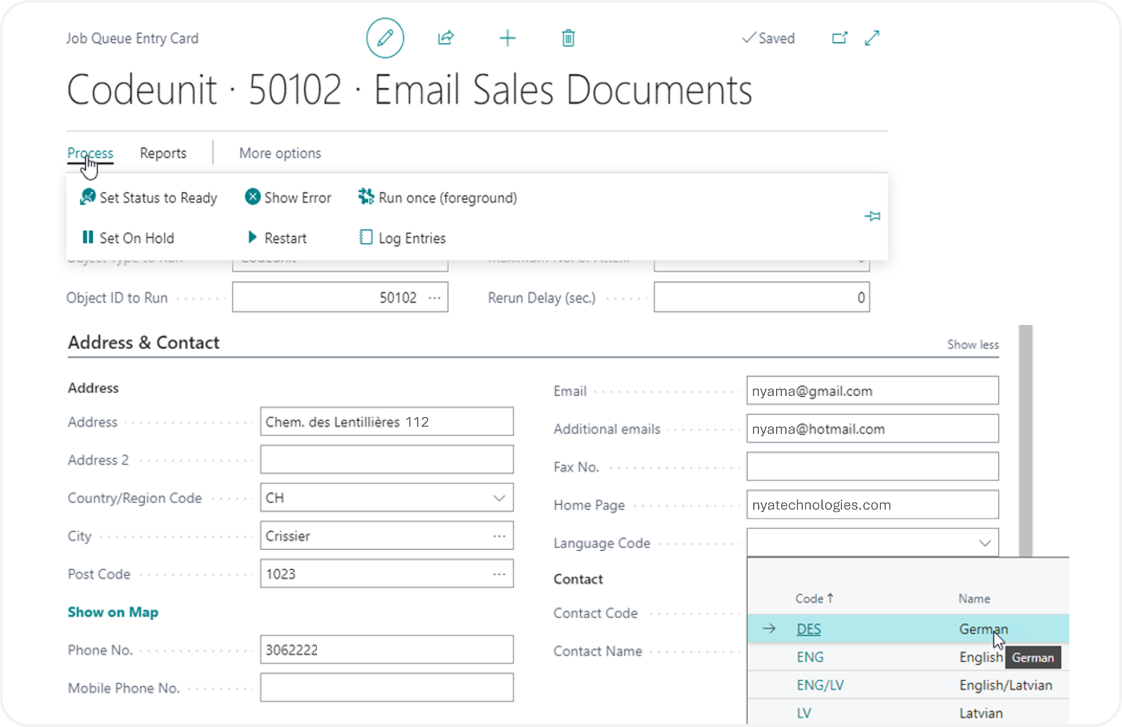
Task: Click Show less link
Action: (973, 345)
